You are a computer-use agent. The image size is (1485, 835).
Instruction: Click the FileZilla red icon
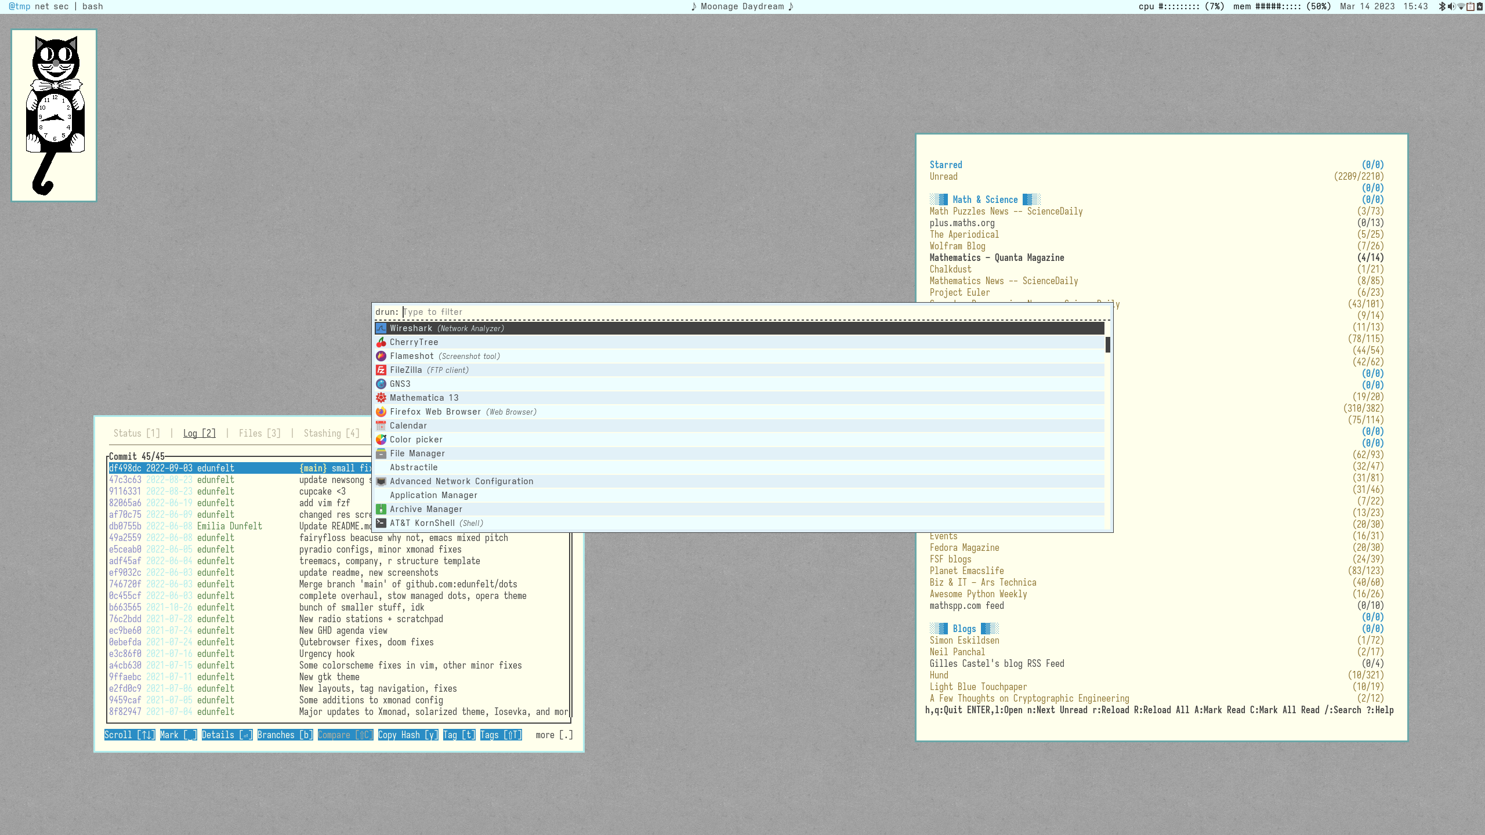pos(381,370)
